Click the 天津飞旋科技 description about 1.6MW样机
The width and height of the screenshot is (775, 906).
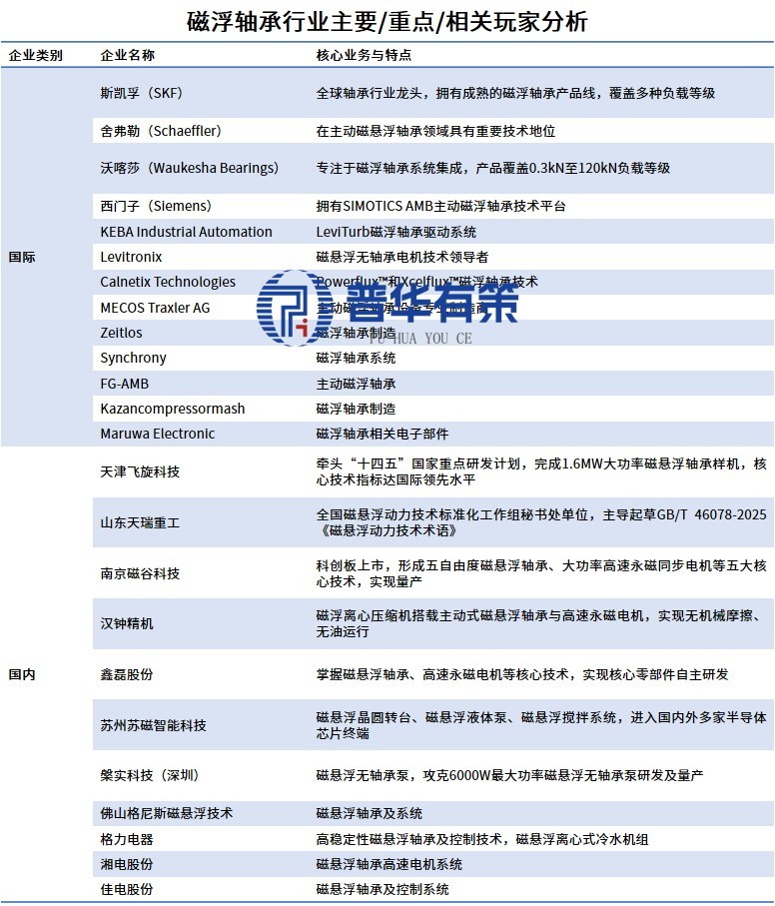(x=541, y=472)
